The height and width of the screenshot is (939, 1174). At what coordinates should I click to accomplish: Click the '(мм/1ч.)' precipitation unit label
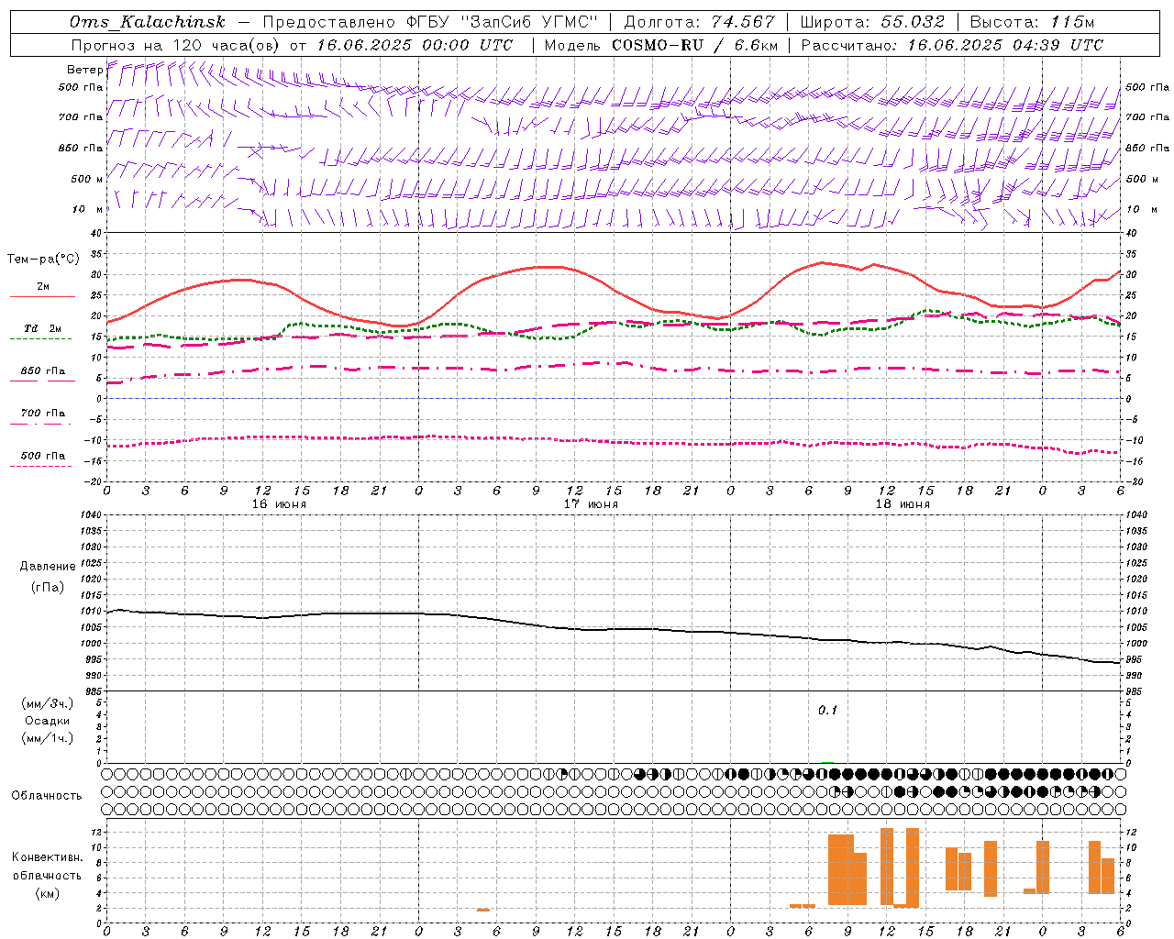[48, 738]
